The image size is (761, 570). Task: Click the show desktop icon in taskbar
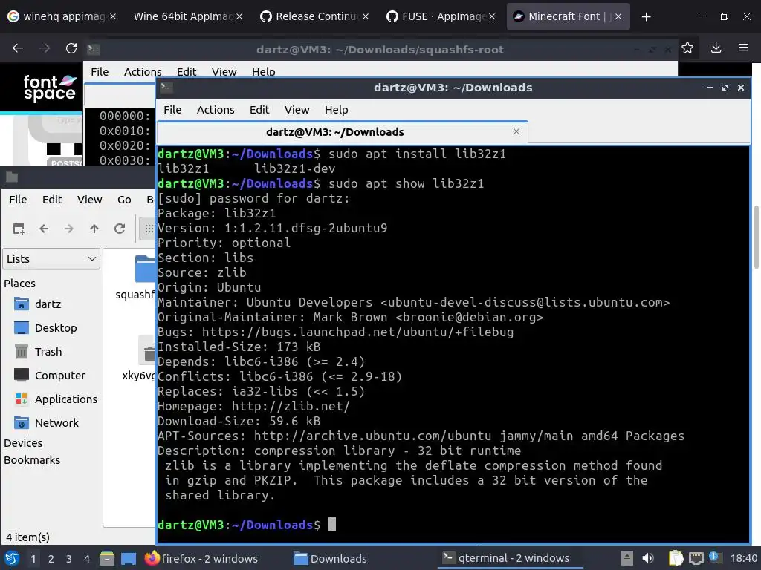tap(129, 558)
